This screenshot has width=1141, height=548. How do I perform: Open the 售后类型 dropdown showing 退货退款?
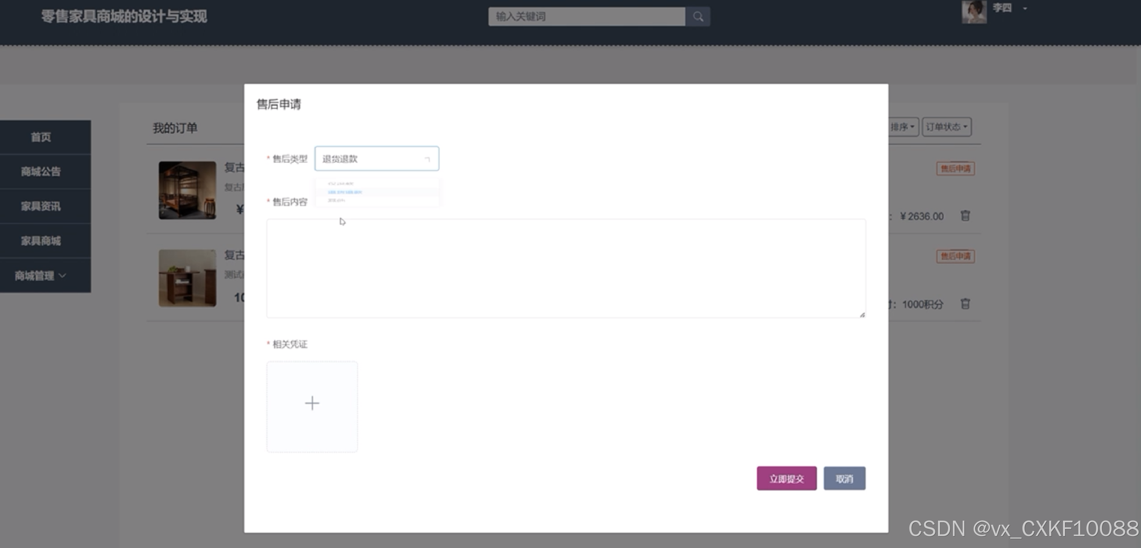click(376, 159)
